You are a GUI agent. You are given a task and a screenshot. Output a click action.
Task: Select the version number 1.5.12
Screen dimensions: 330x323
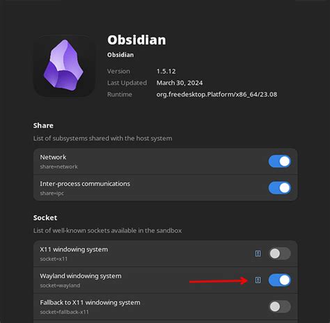[166, 71]
